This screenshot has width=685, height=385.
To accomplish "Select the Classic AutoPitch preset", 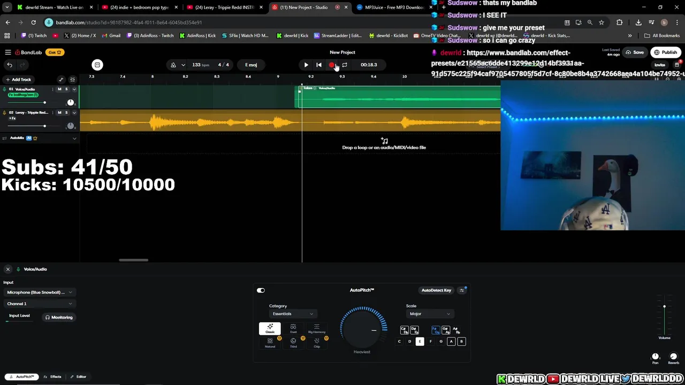I will click(270, 328).
